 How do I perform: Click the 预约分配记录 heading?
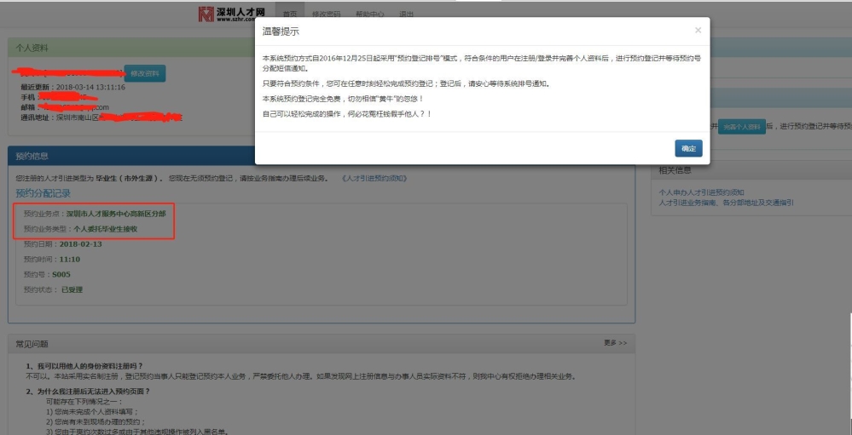(x=43, y=193)
